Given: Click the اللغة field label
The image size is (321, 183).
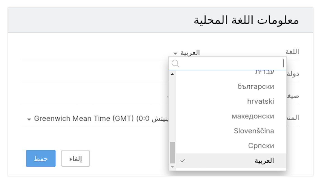Looking at the screenshot, I should coord(292,52).
